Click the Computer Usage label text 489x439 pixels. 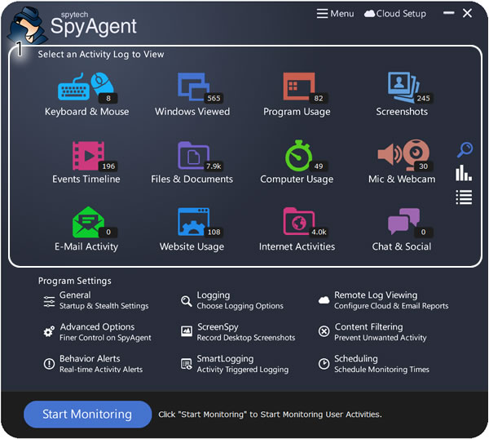pos(297,180)
